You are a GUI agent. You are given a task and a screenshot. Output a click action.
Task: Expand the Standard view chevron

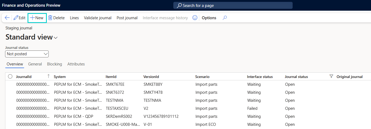point(56,38)
